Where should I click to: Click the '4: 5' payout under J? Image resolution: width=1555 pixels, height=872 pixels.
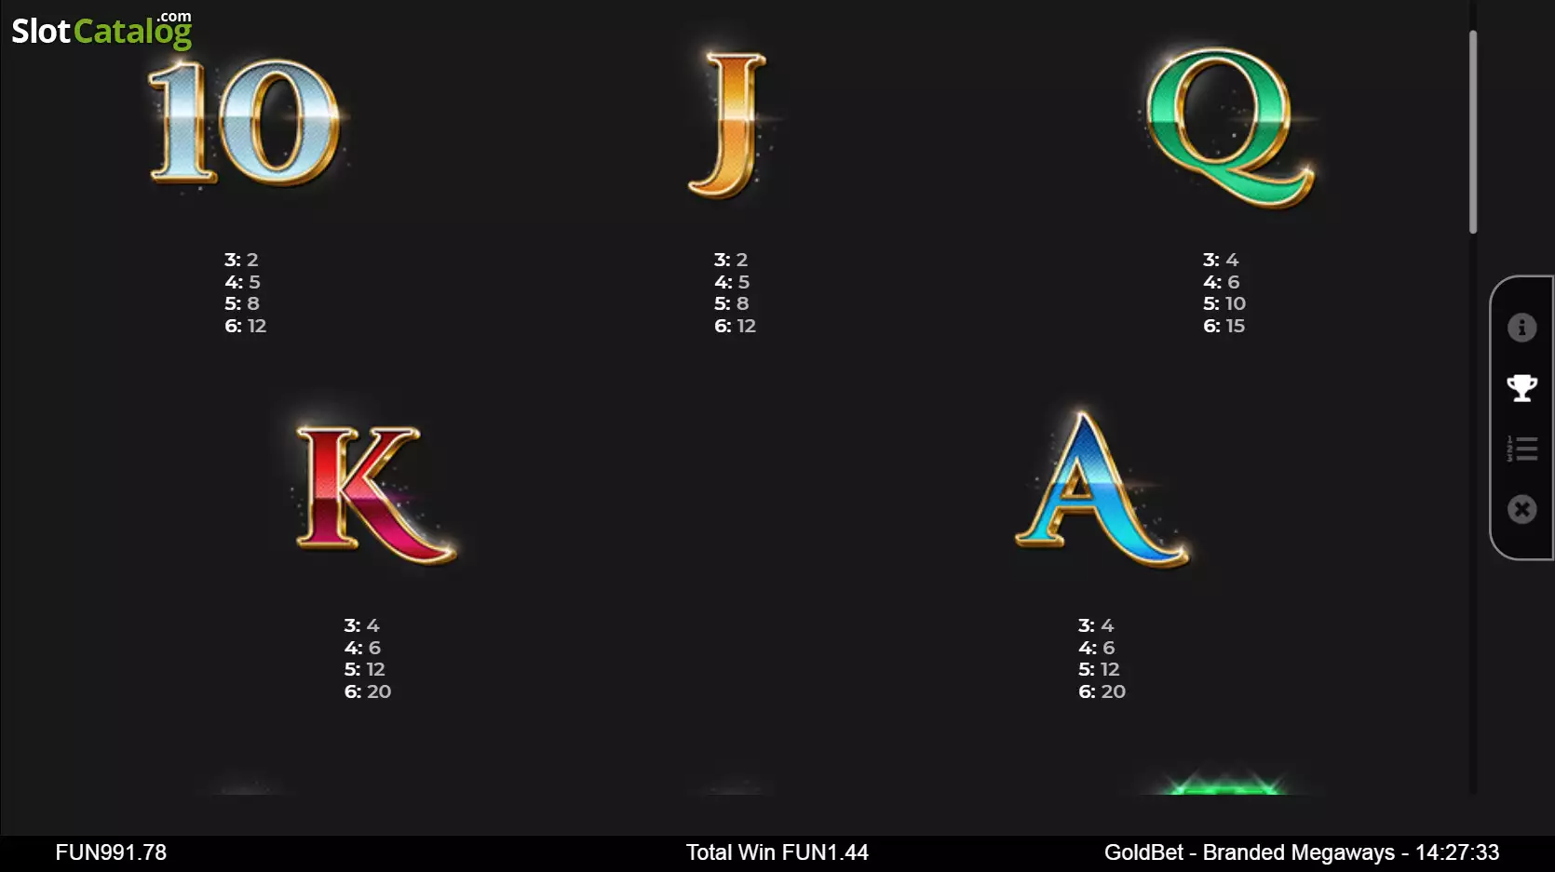(732, 282)
